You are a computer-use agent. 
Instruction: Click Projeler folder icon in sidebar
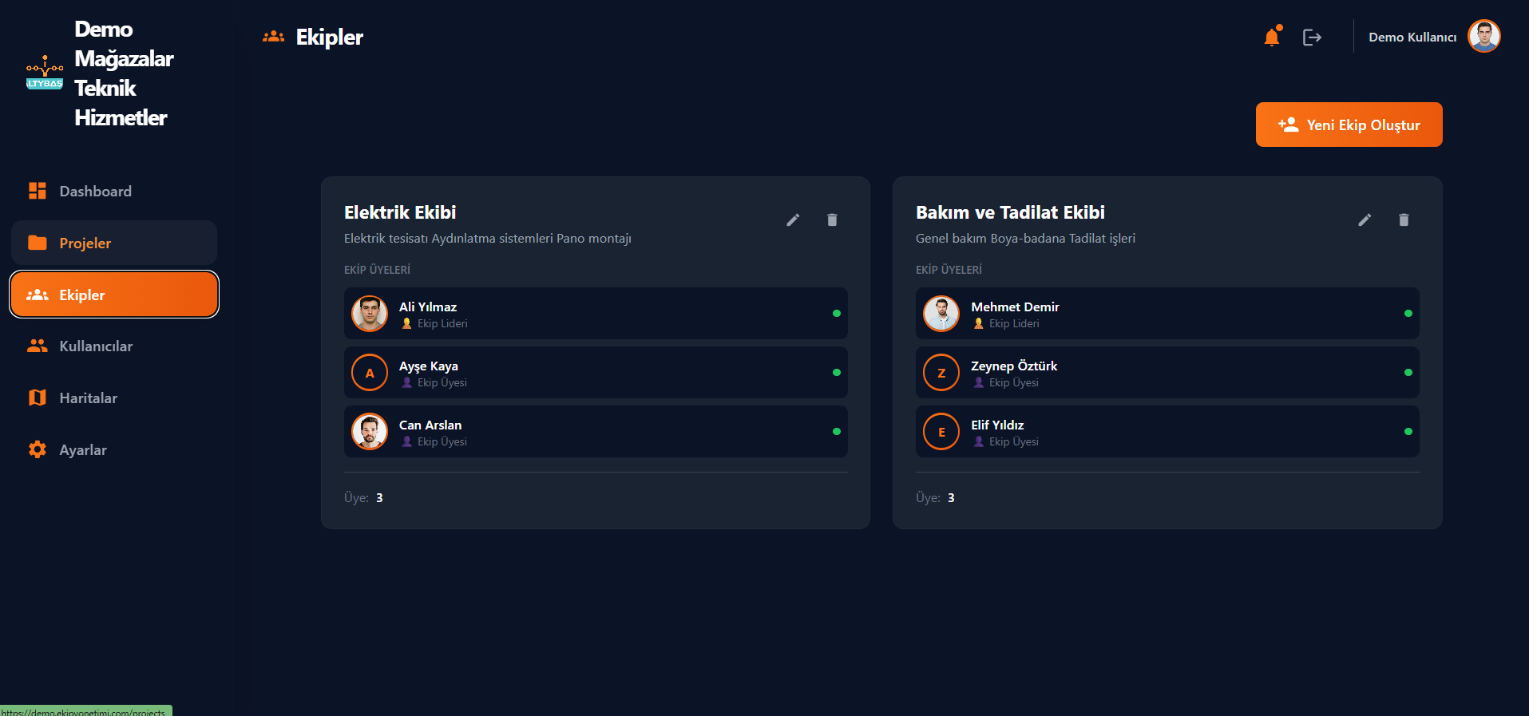click(38, 243)
